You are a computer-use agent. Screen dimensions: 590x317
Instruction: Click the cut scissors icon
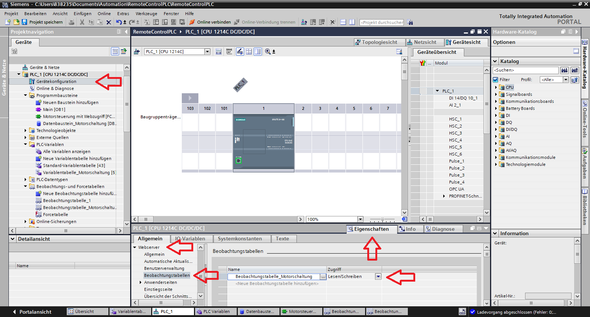[x=82, y=22]
